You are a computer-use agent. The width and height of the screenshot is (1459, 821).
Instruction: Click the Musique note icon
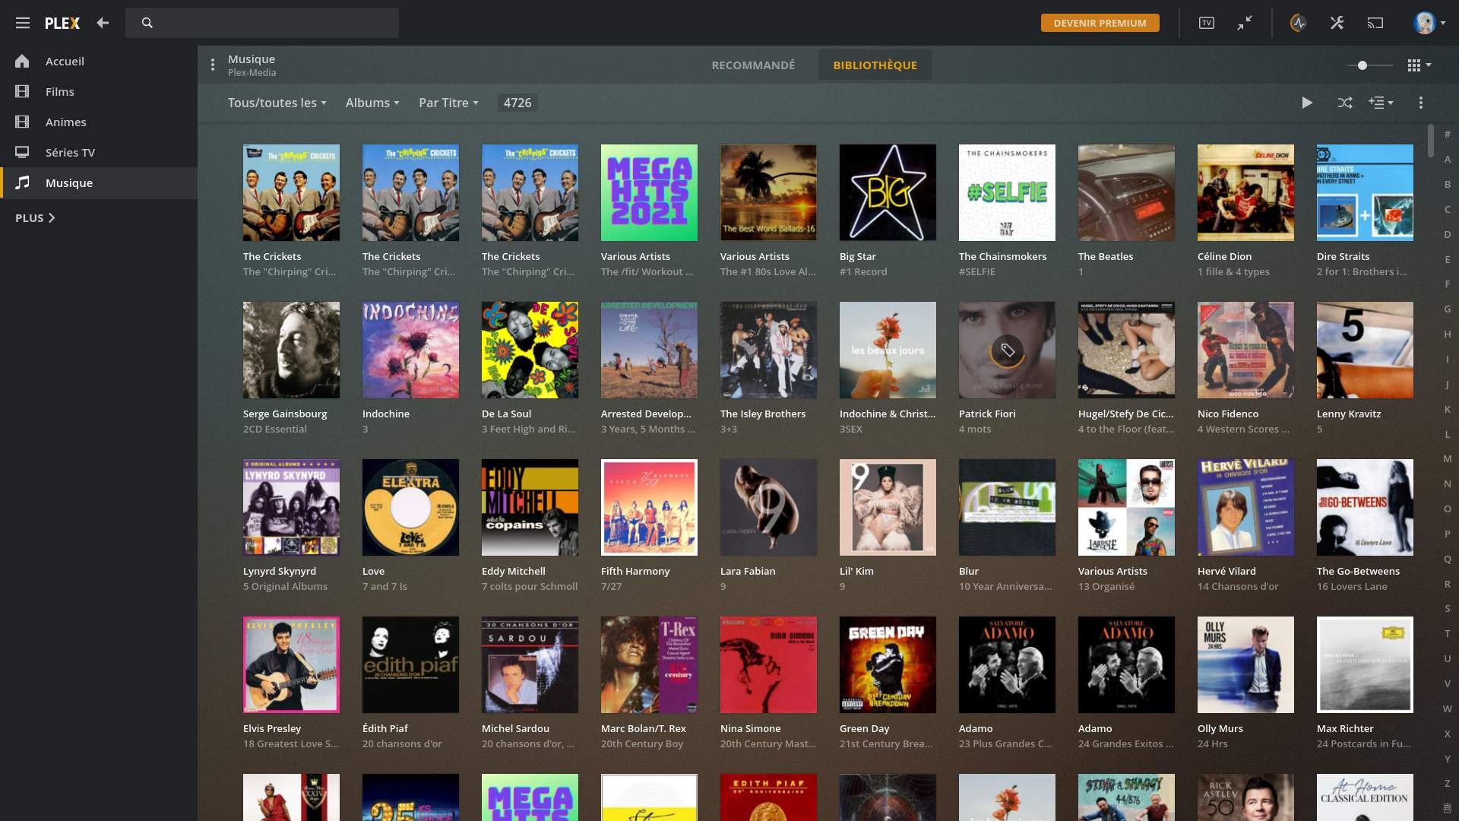coord(23,182)
